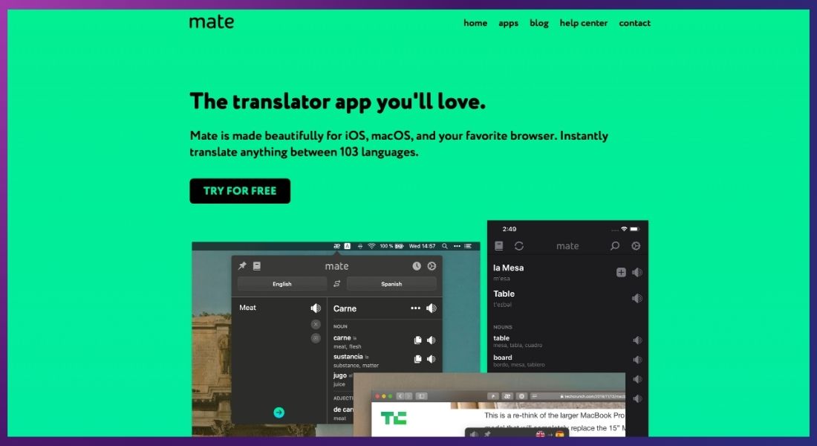Open the Spanish target language selector
Viewport: 817px width, 446px height.
coord(391,284)
